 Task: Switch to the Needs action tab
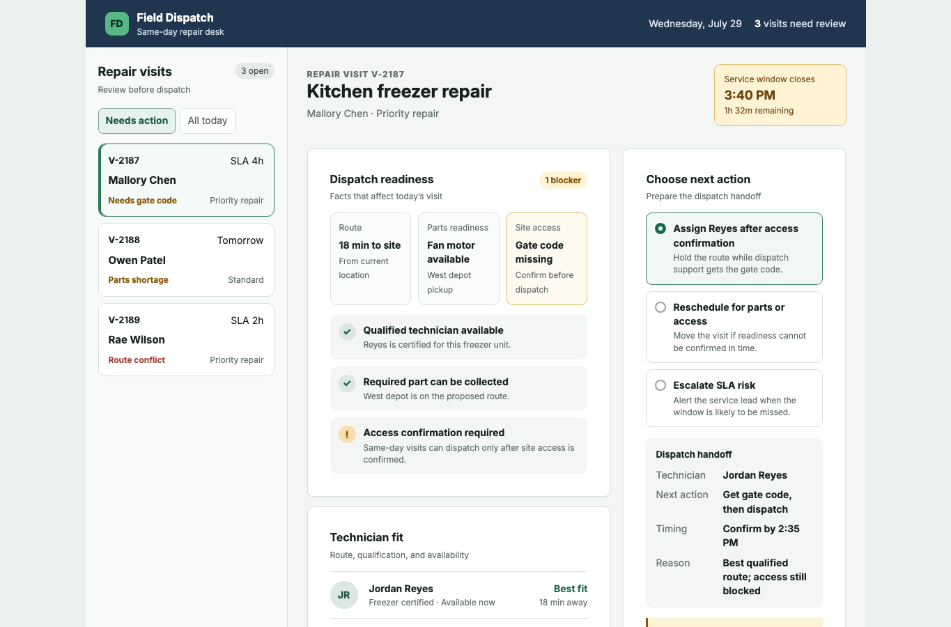pyautogui.click(x=137, y=121)
